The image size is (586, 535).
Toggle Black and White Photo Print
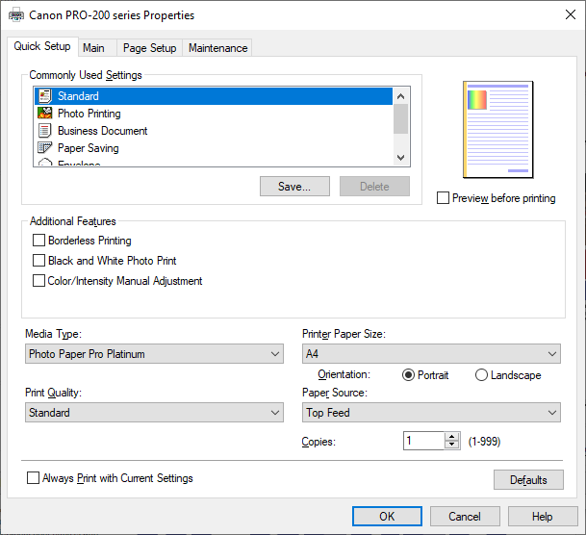38,261
